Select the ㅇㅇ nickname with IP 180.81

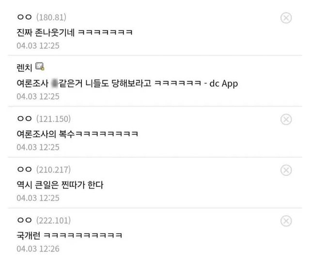[x=25, y=17]
